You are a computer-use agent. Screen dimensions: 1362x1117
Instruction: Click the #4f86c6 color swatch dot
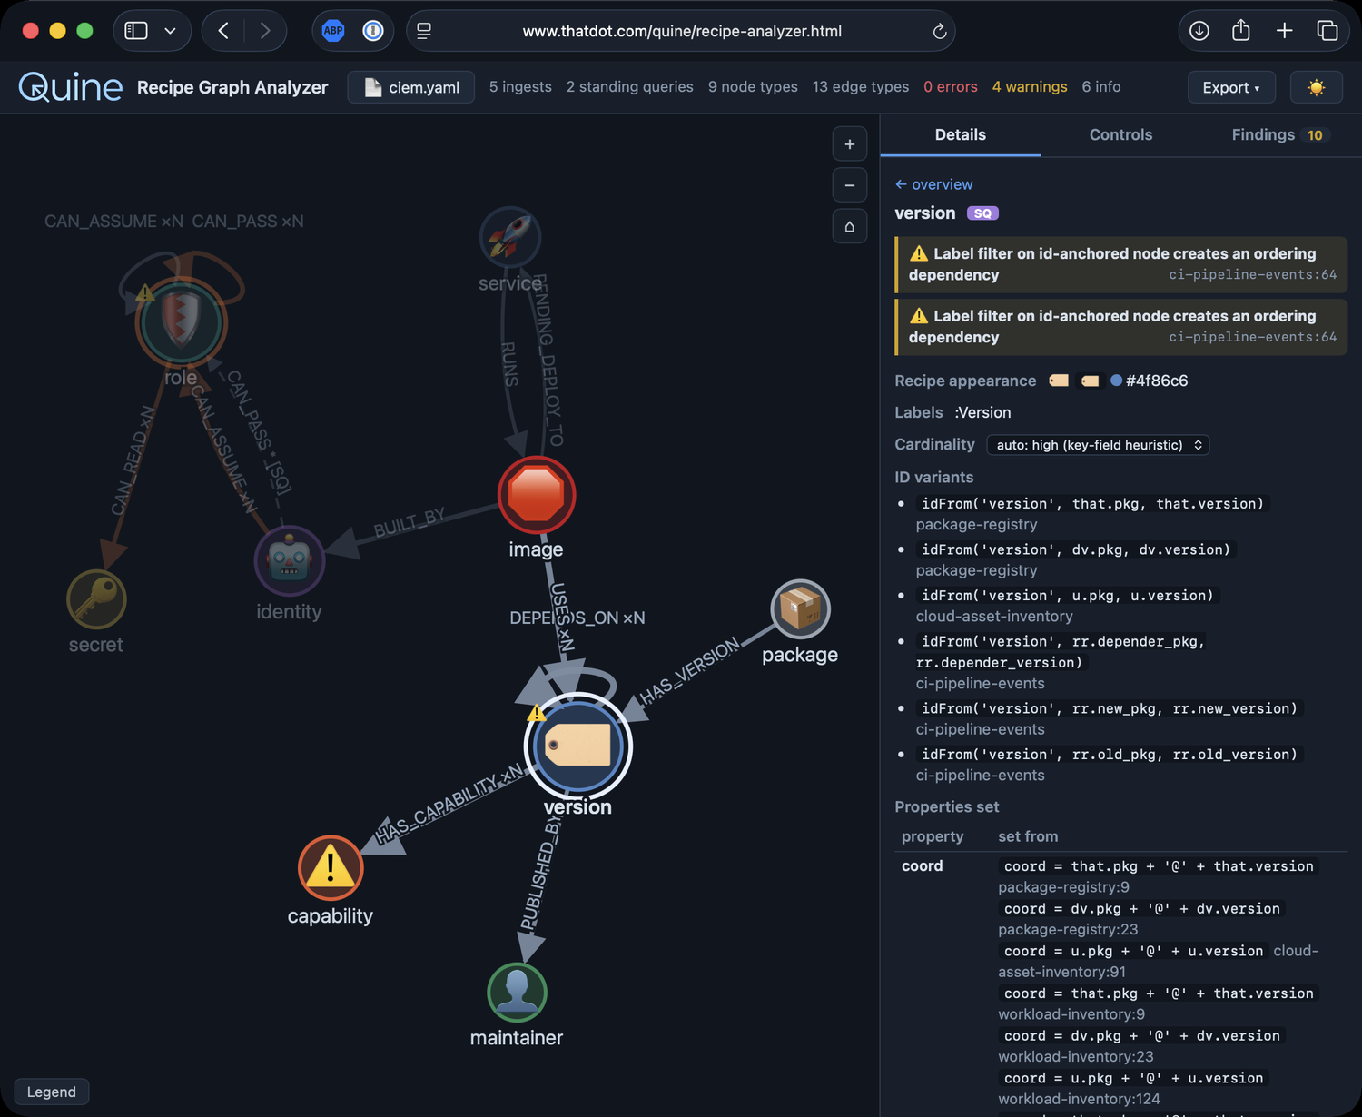click(x=1116, y=381)
